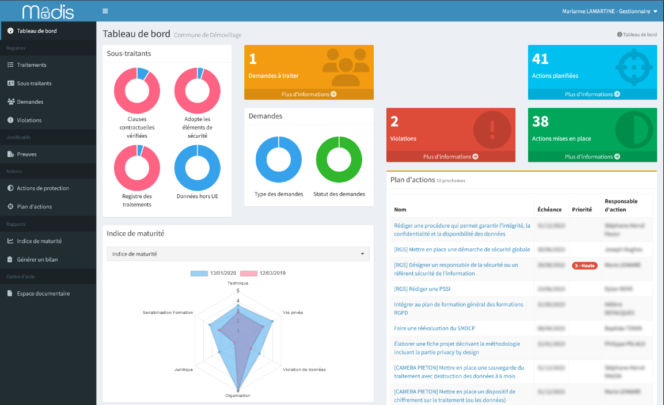Viewport: 664px width, 405px height.
Task: Click the 3 - Haute priority badge
Action: [585, 266]
